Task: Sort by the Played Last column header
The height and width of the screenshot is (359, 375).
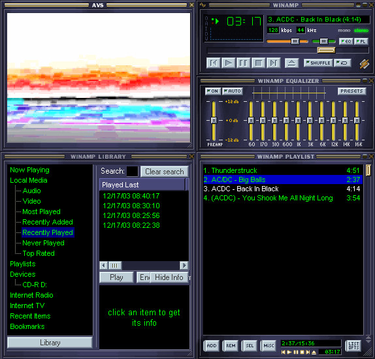Action: [x=142, y=185]
